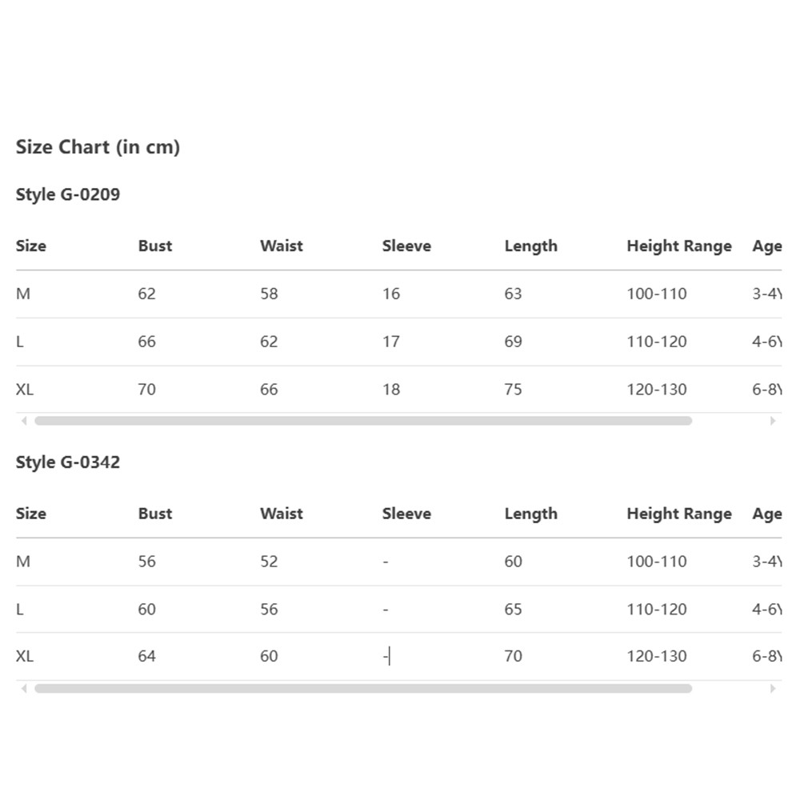This screenshot has width=800, height=800.
Task: Click the G-0342 horizontal scrollbar thumb
Action: (363, 689)
